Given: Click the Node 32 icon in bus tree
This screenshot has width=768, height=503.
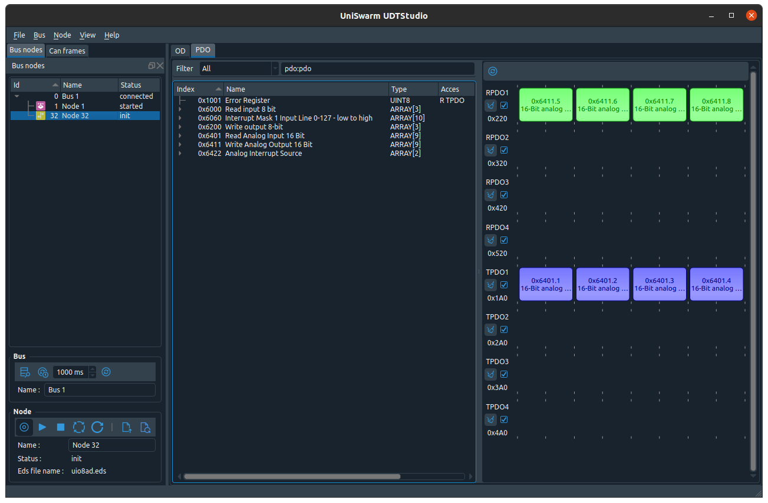Looking at the screenshot, I should point(41,115).
